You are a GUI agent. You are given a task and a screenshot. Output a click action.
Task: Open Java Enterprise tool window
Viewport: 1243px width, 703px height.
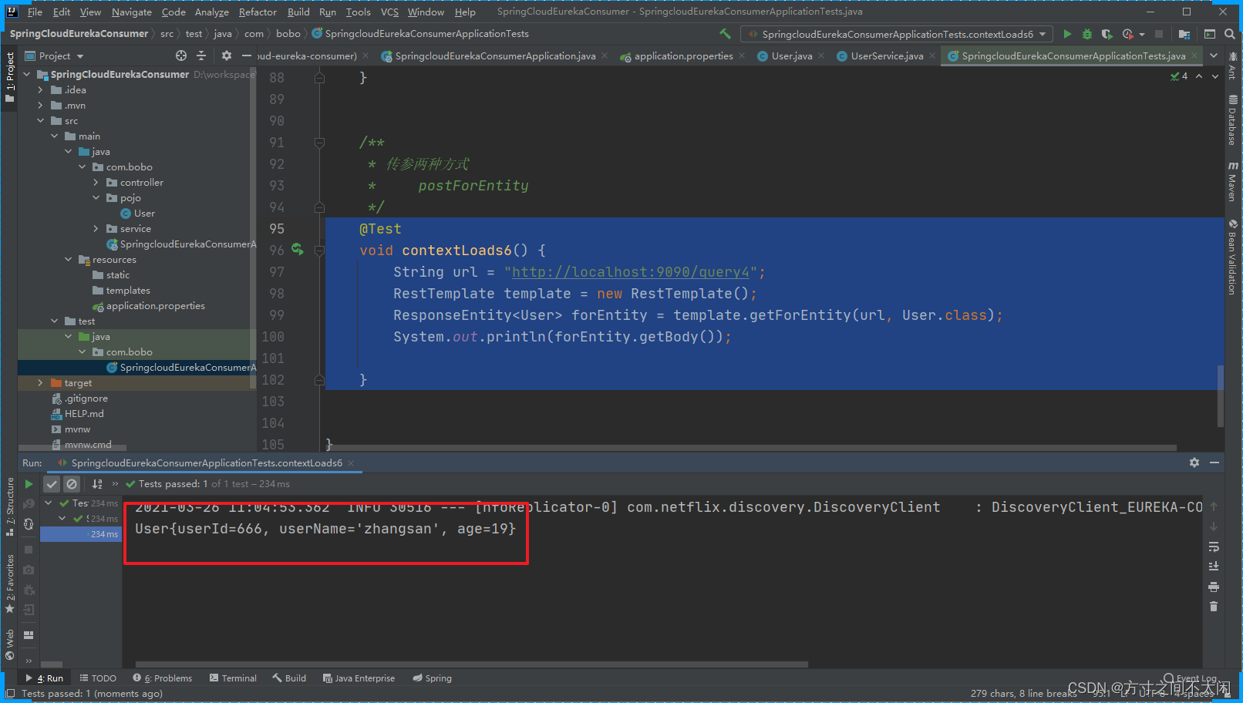pyautogui.click(x=359, y=678)
